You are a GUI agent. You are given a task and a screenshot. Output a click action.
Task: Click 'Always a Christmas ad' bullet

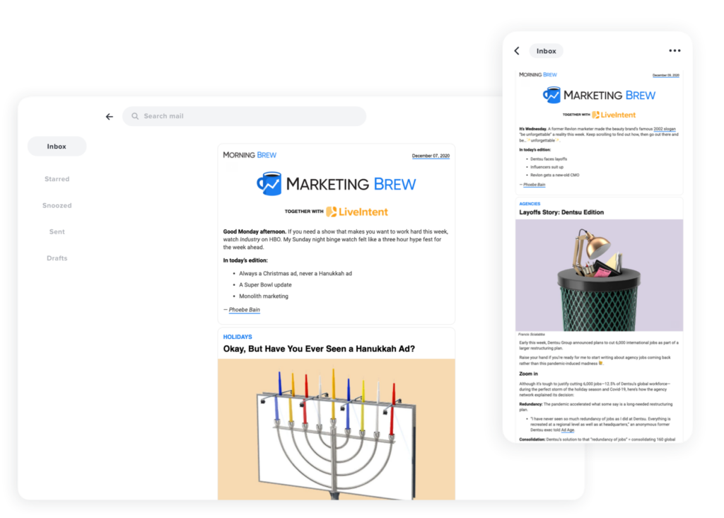296,274
